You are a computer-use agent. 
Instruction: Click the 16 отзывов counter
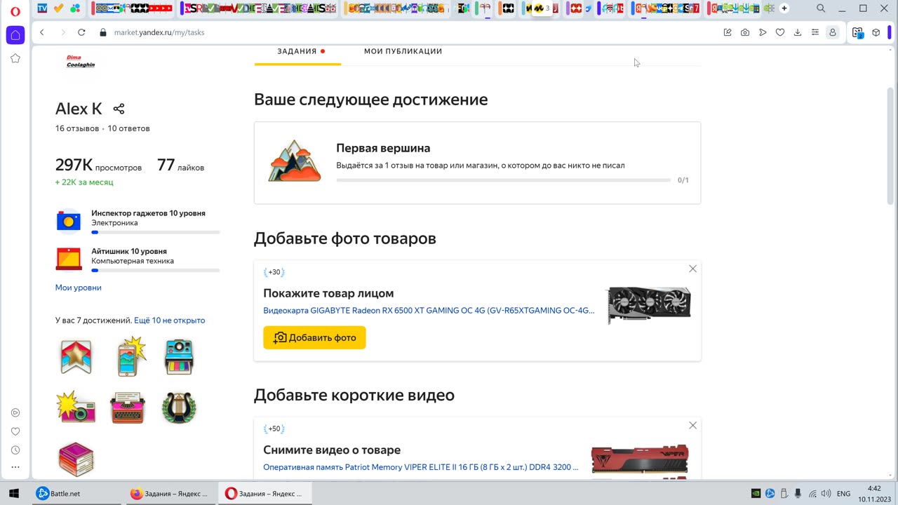[x=77, y=128]
